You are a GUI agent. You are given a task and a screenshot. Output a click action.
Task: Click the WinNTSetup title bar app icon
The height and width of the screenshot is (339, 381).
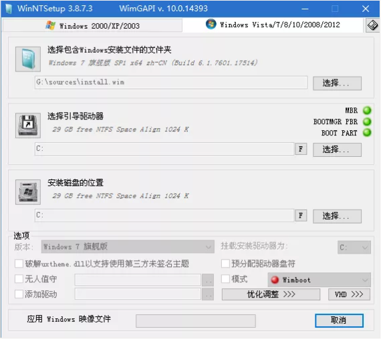coord(9,9)
